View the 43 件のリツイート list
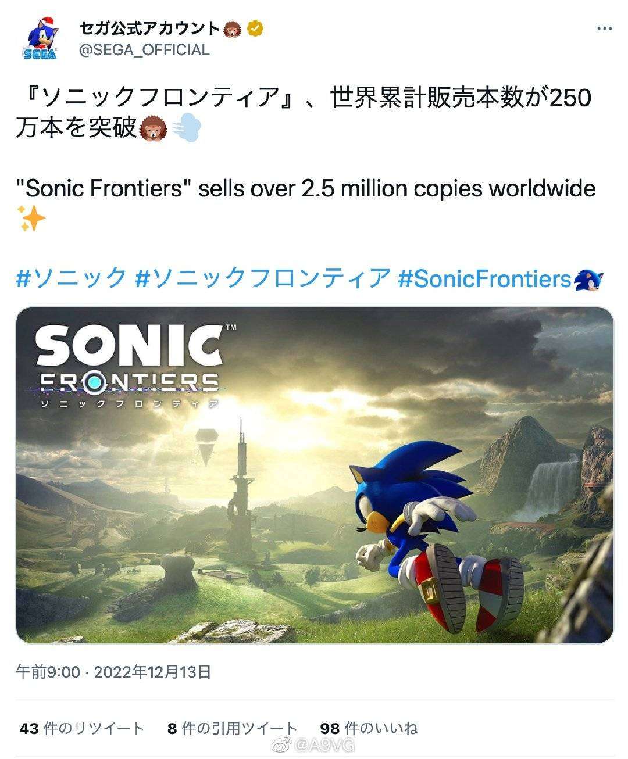The height and width of the screenshot is (759, 628). pos(81,728)
